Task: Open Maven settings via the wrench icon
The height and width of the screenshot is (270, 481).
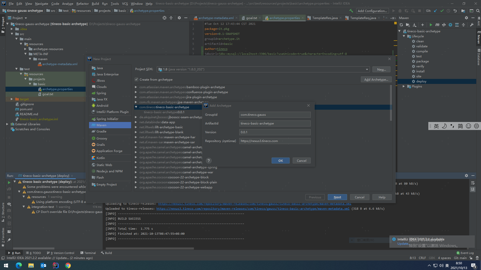Action: (x=471, y=25)
